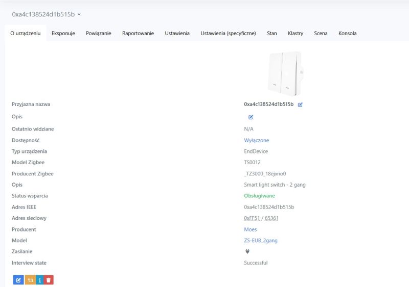Open the 0xa4c138524d1b515b device title dropdown
409x287 pixels.
[46, 14]
